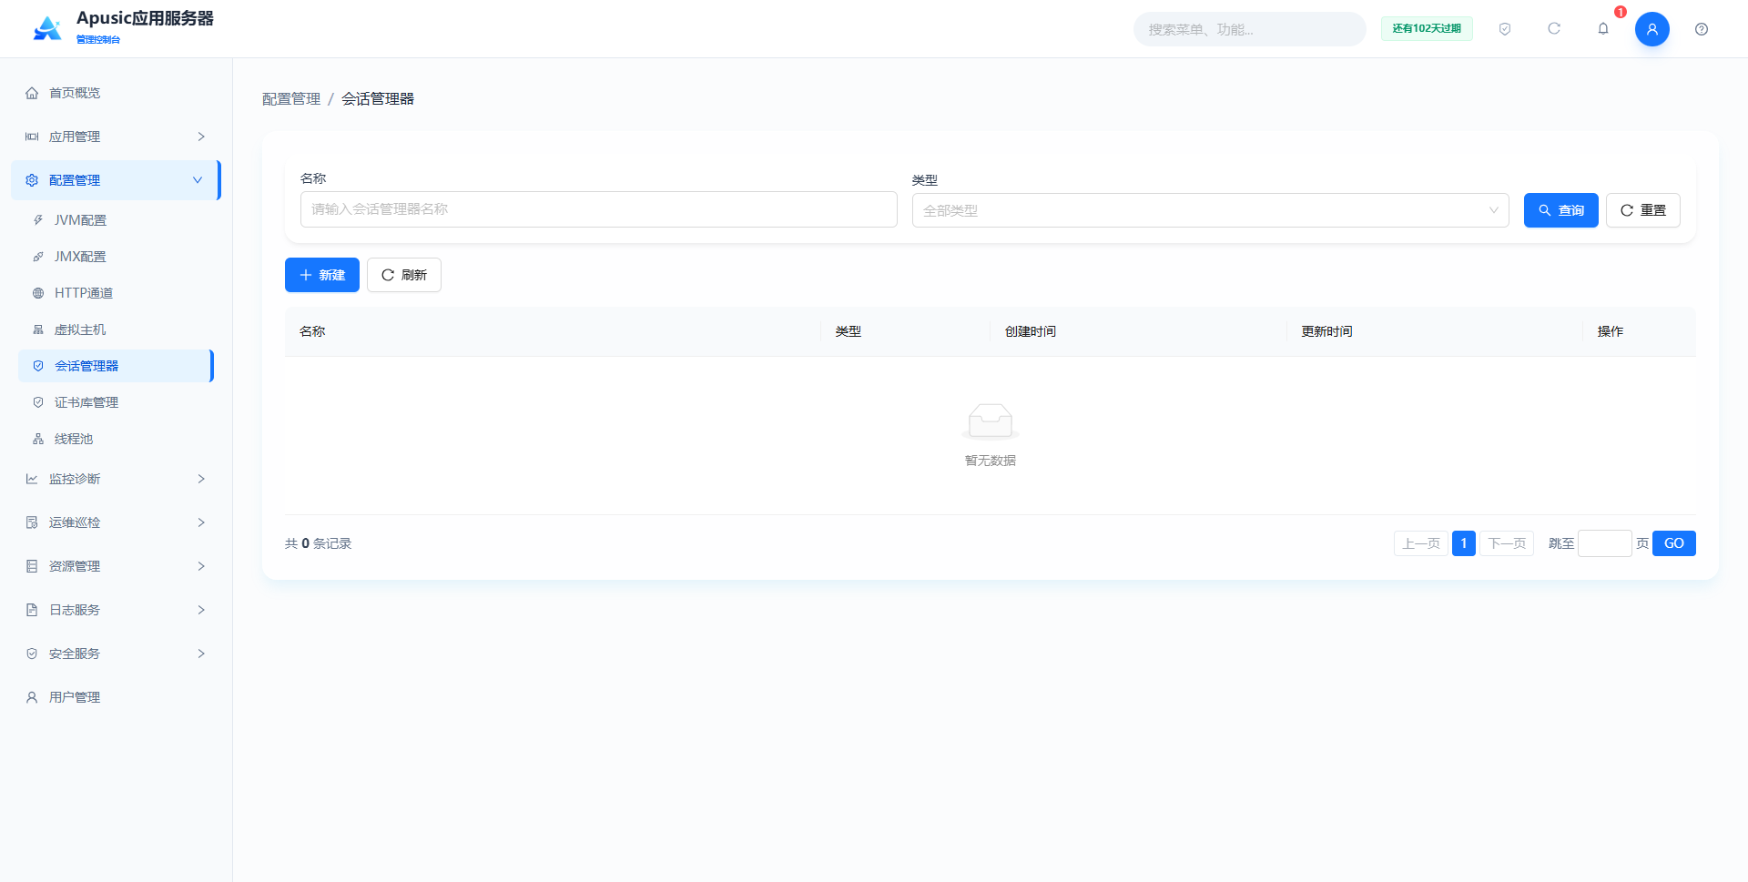Click the 重置 reset button
The height and width of the screenshot is (882, 1748).
pos(1642,210)
